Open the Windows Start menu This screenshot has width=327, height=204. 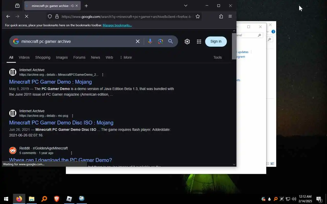[6, 199]
